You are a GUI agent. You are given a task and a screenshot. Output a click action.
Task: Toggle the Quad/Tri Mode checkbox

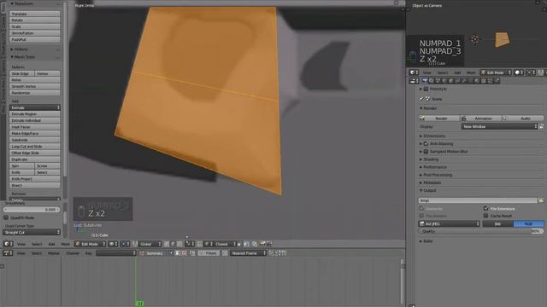(x=6, y=217)
